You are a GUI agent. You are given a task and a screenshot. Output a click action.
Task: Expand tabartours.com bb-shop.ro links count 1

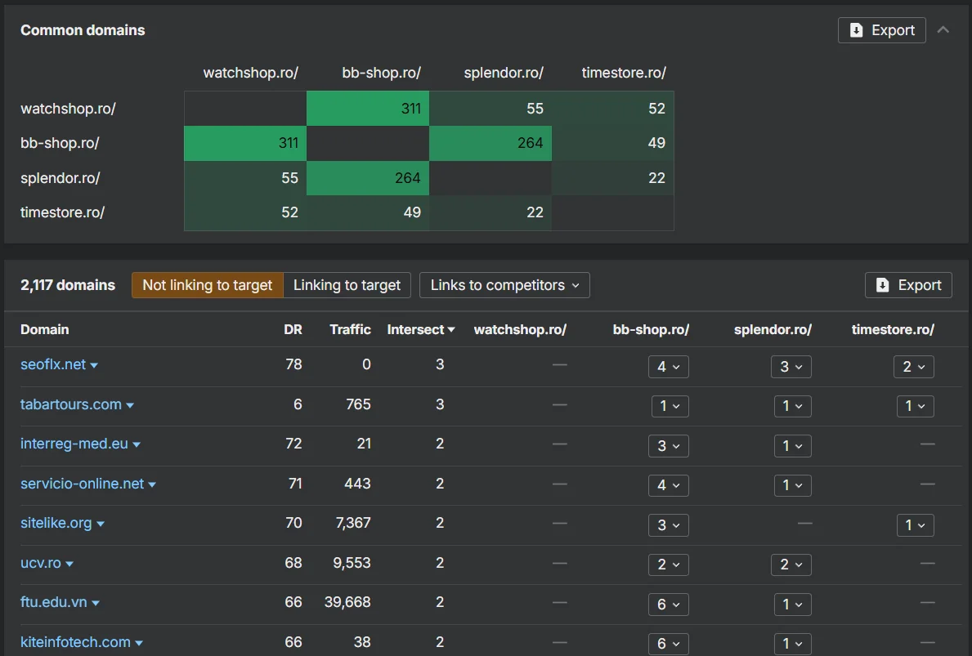click(670, 406)
